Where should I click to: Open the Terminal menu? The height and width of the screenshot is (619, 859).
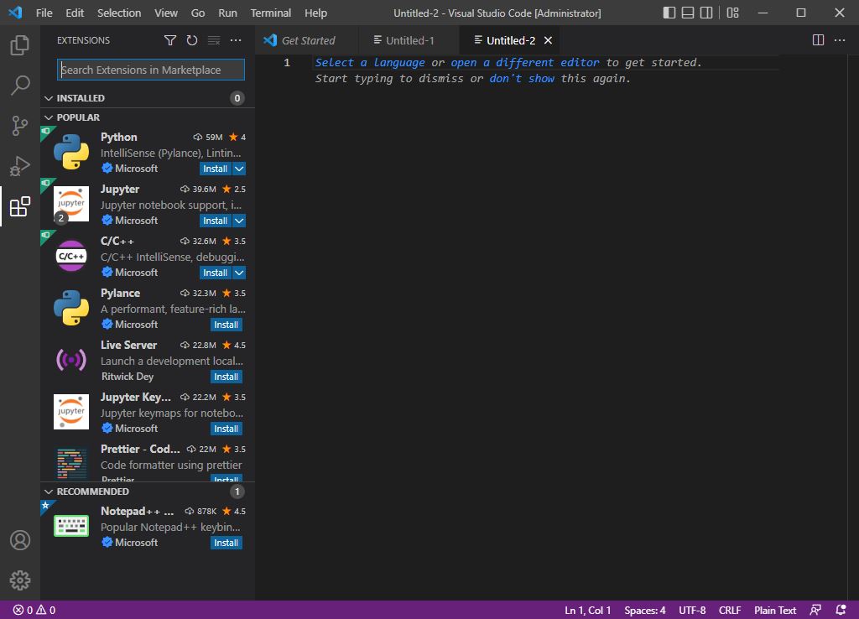click(x=271, y=13)
